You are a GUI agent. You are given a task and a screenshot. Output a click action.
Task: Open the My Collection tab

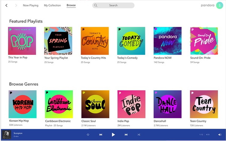[x=52, y=6]
